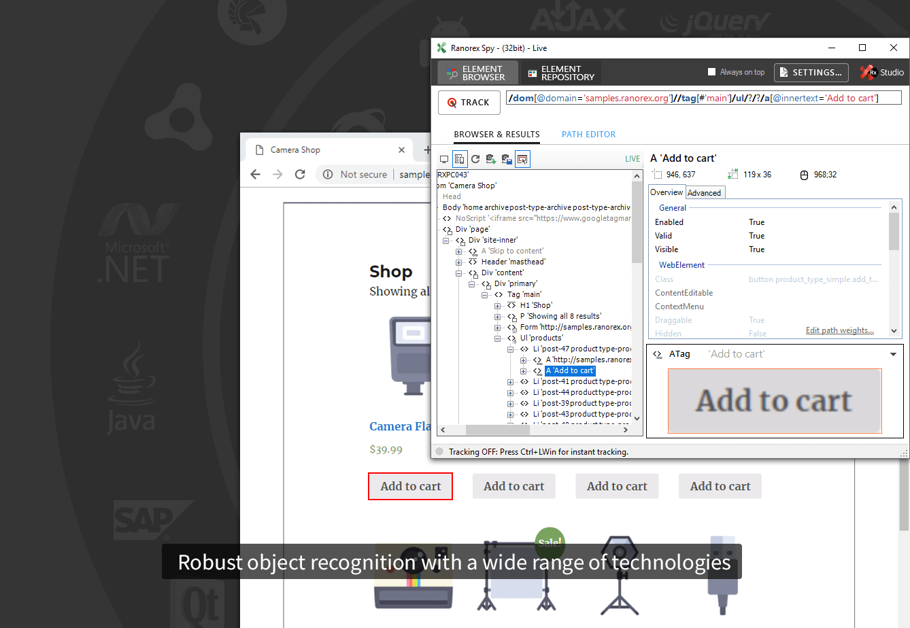Close the Camera Shop browser tab
The width and height of the screenshot is (910, 628).
coord(401,150)
